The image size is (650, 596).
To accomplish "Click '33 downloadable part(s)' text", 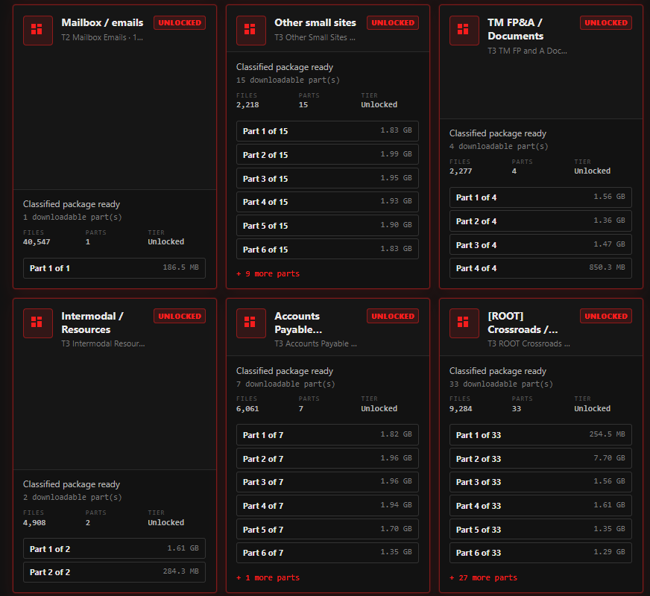I will pyautogui.click(x=501, y=384).
